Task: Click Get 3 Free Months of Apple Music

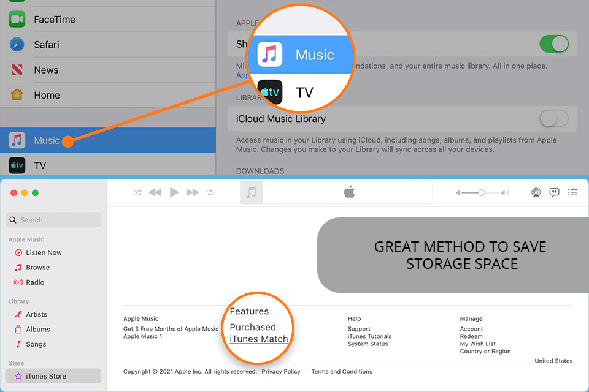Action: click(x=171, y=329)
